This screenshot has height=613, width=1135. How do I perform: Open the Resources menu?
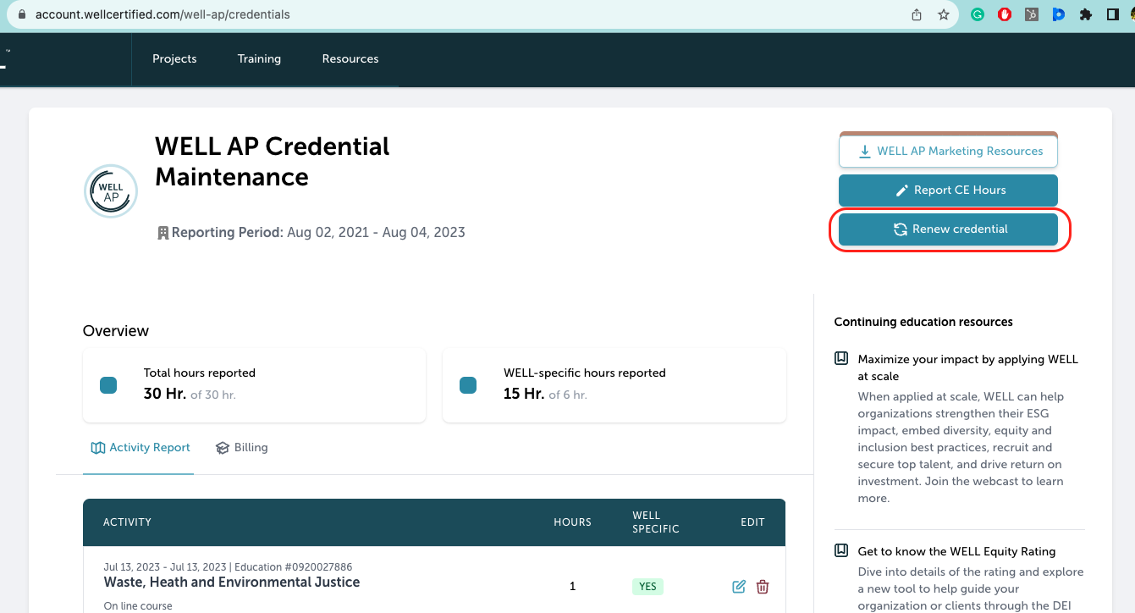350,58
